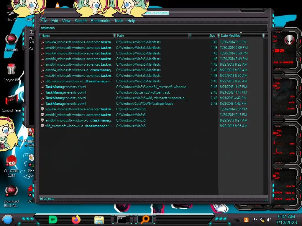Open the Bookmarks menu

[100, 21]
